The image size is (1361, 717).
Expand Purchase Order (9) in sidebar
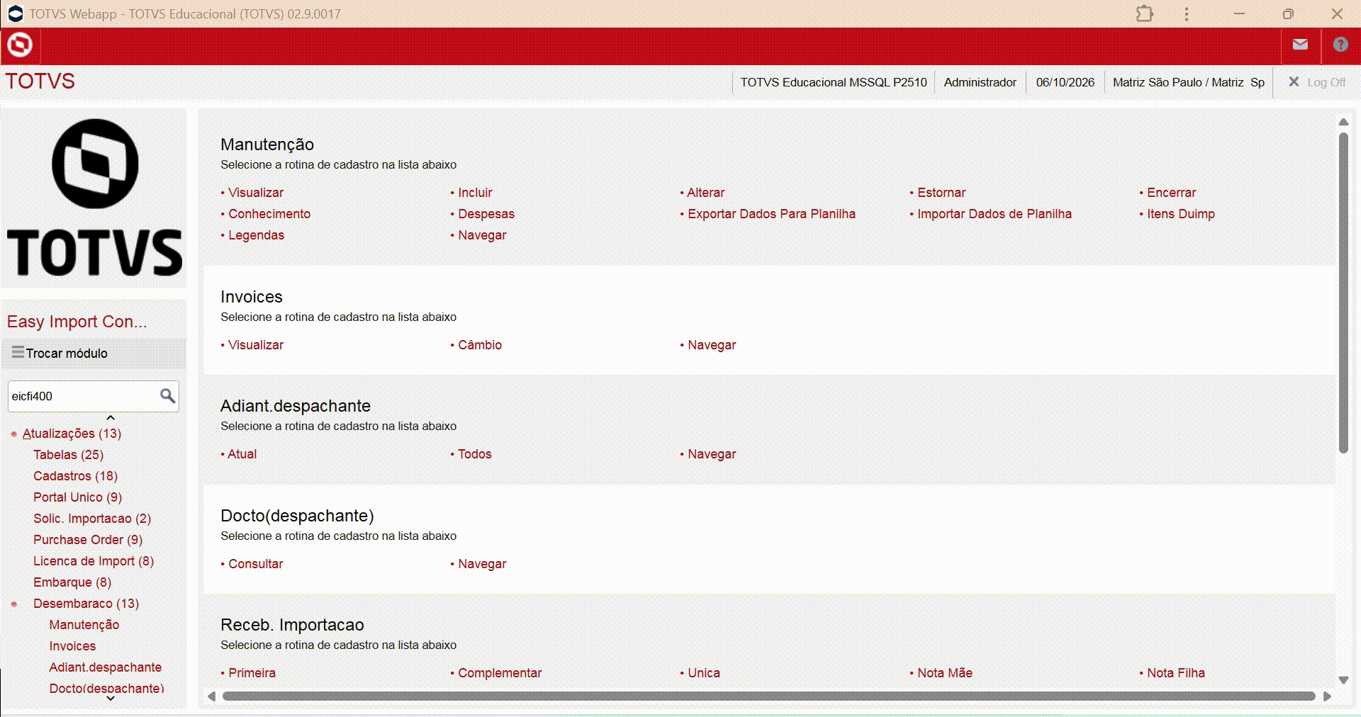click(88, 540)
